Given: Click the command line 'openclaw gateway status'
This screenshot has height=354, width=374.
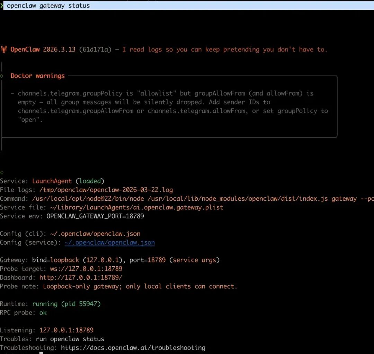Looking at the screenshot, I should 48,6.
